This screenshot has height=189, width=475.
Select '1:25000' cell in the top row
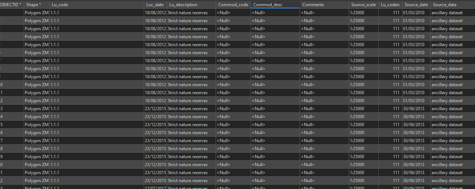364,13
